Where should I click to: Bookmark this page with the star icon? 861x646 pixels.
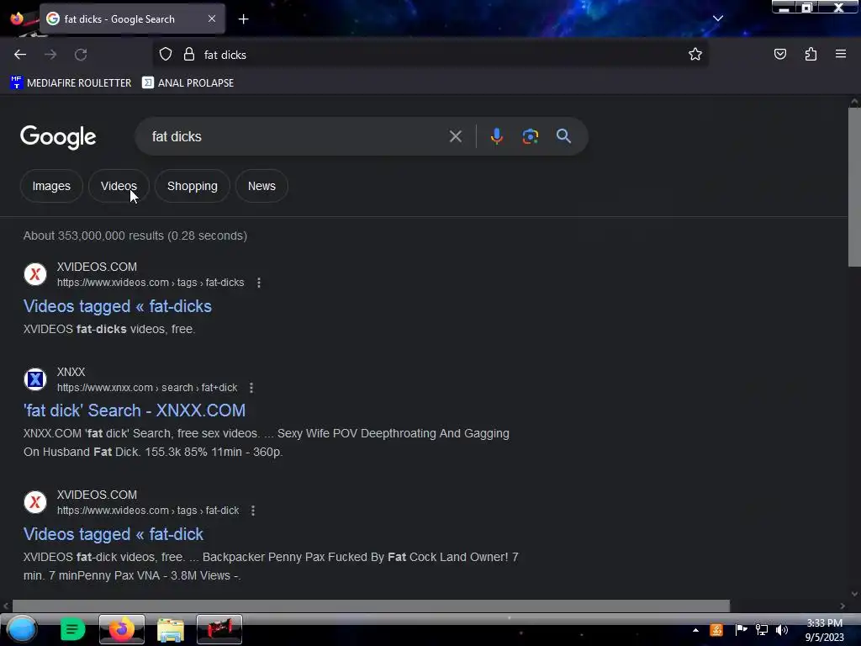pos(695,55)
